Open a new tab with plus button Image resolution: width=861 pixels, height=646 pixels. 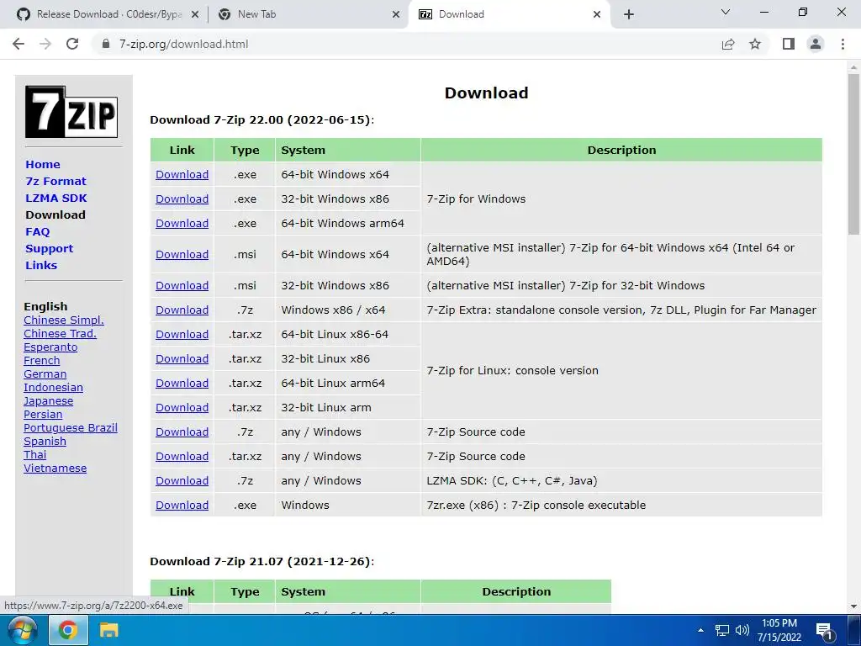coord(629,14)
